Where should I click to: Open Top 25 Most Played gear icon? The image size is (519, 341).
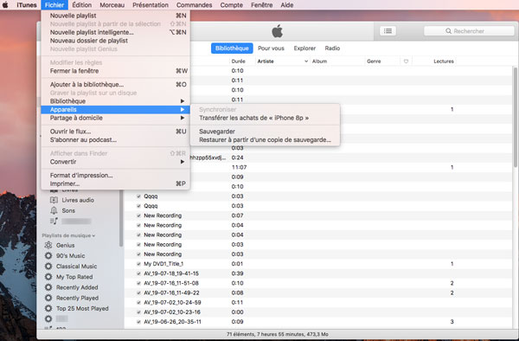point(48,308)
